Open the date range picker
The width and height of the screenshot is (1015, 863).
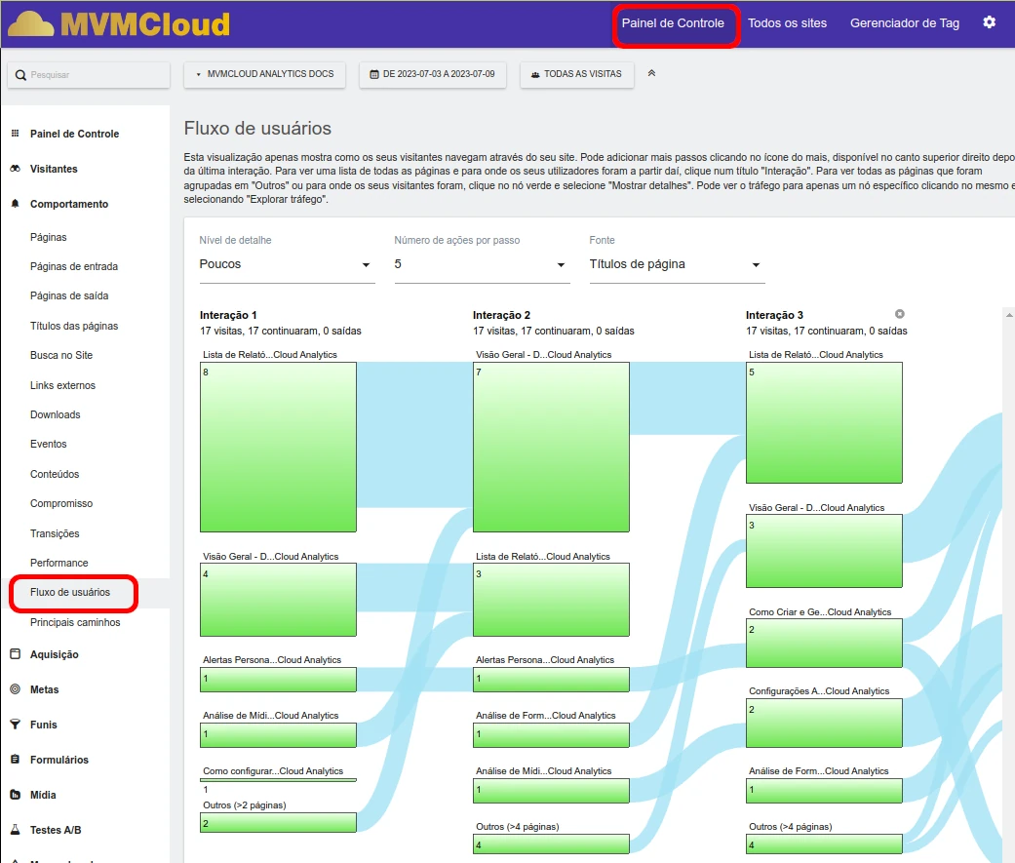point(432,74)
